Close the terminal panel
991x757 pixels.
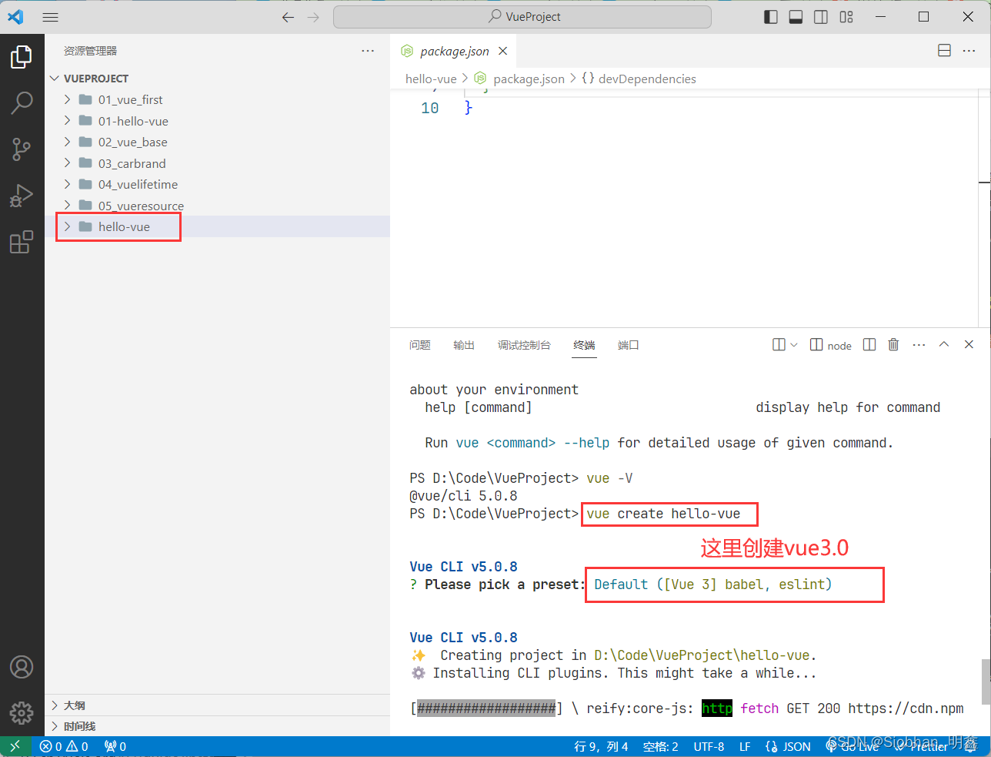pos(969,345)
